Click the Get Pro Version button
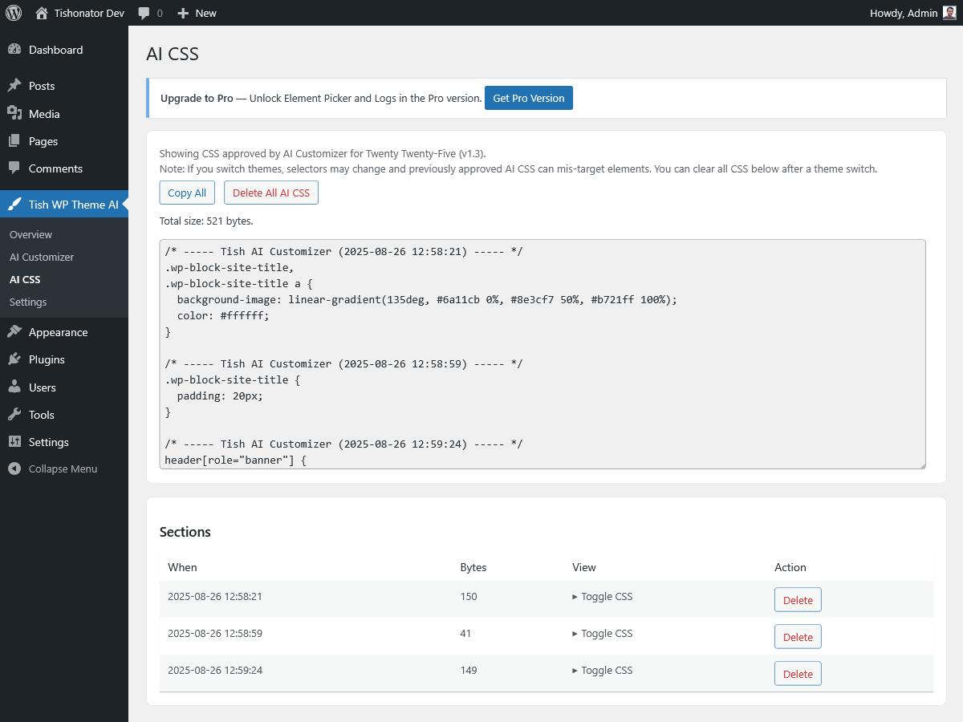 click(x=528, y=98)
